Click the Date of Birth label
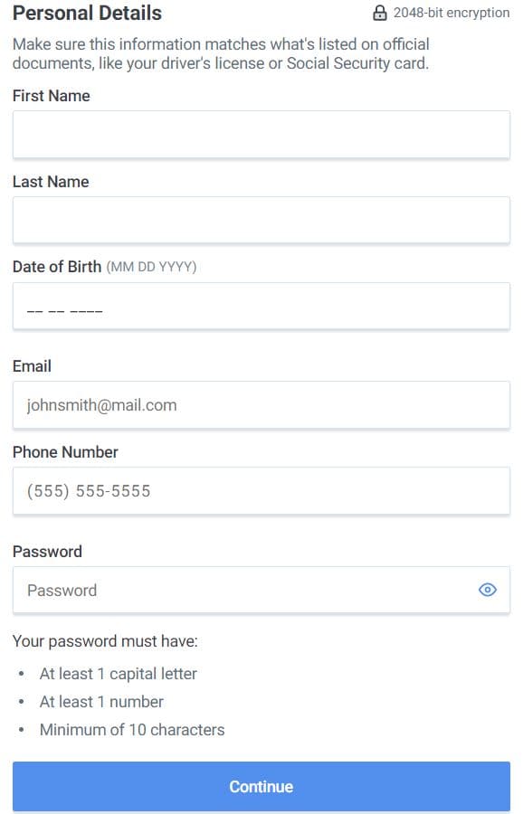523x814 pixels. pos(57,267)
